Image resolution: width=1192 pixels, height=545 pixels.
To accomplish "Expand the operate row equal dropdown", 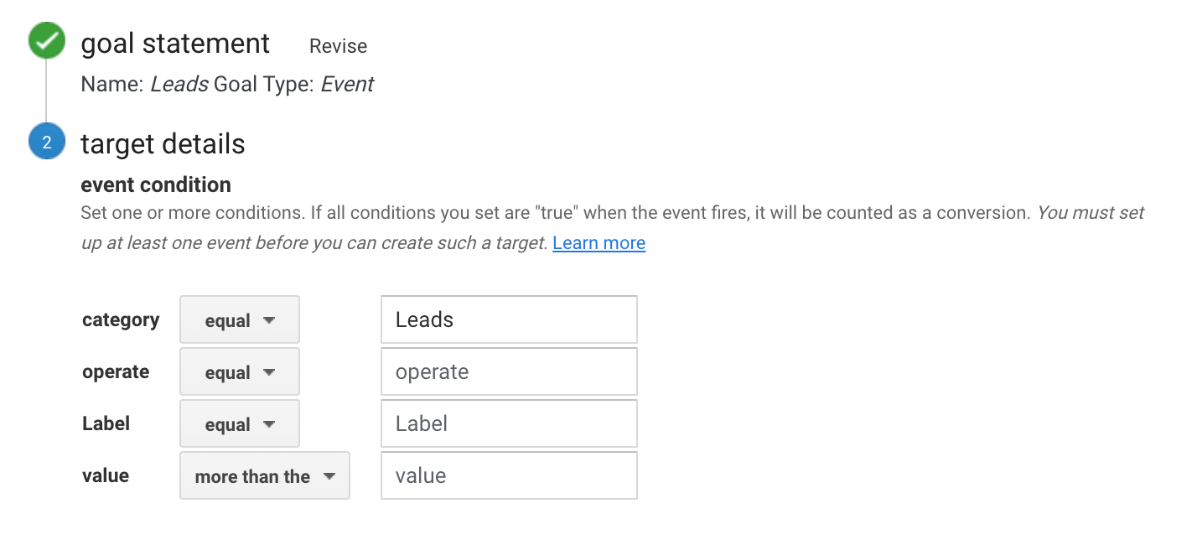I will pyautogui.click(x=240, y=371).
